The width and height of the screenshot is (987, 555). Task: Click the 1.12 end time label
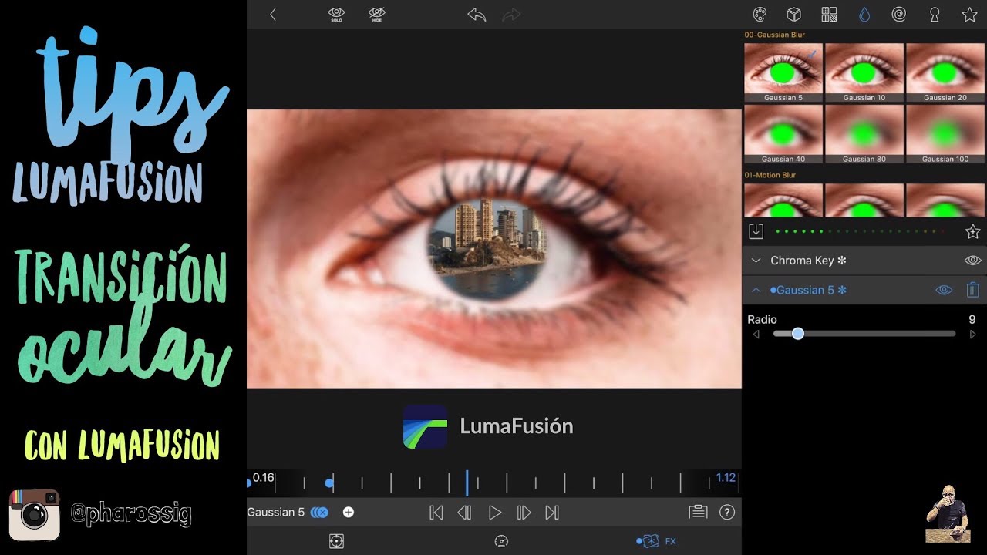[x=726, y=478]
